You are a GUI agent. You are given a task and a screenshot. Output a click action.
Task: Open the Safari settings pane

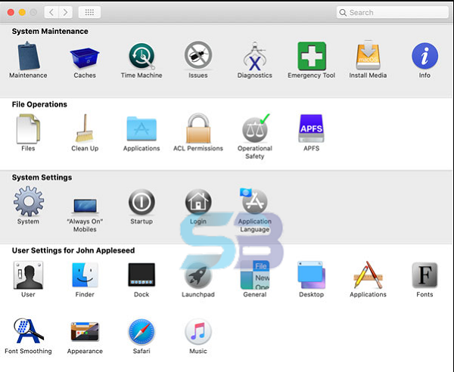tap(141, 331)
